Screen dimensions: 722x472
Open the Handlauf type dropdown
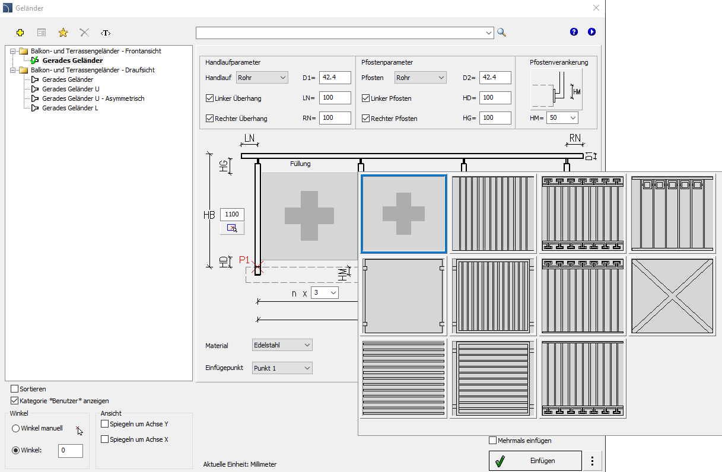coord(262,78)
